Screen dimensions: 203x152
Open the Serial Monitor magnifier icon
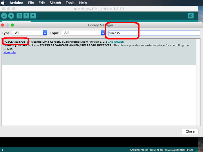191,16
